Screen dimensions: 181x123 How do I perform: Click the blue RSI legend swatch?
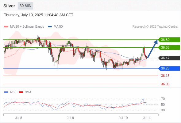pyautogui.click(x=6, y=92)
